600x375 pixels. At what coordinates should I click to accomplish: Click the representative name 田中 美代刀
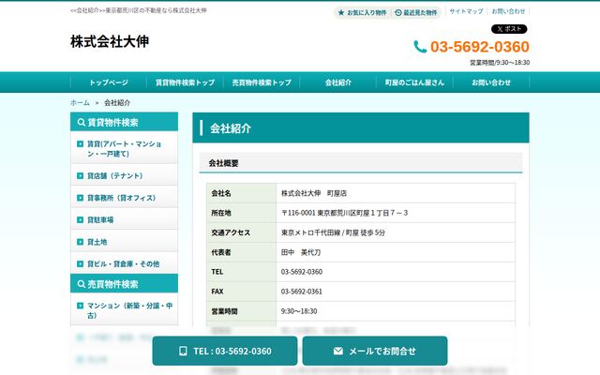click(x=301, y=252)
